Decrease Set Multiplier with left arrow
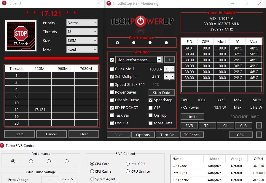The height and width of the screenshot is (183, 266). [167, 77]
